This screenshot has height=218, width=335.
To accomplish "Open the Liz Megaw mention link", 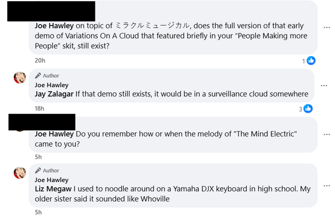I will 53,189.
